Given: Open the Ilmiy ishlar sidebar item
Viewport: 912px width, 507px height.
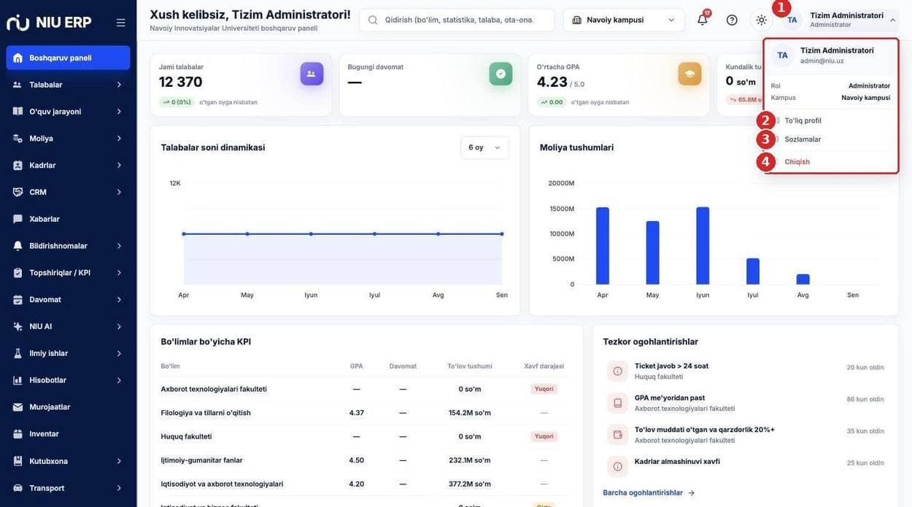Looking at the screenshot, I should 69,353.
